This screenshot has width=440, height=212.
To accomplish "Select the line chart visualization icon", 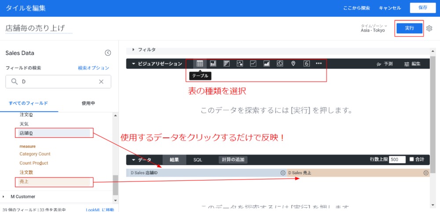I will [x=253, y=64].
